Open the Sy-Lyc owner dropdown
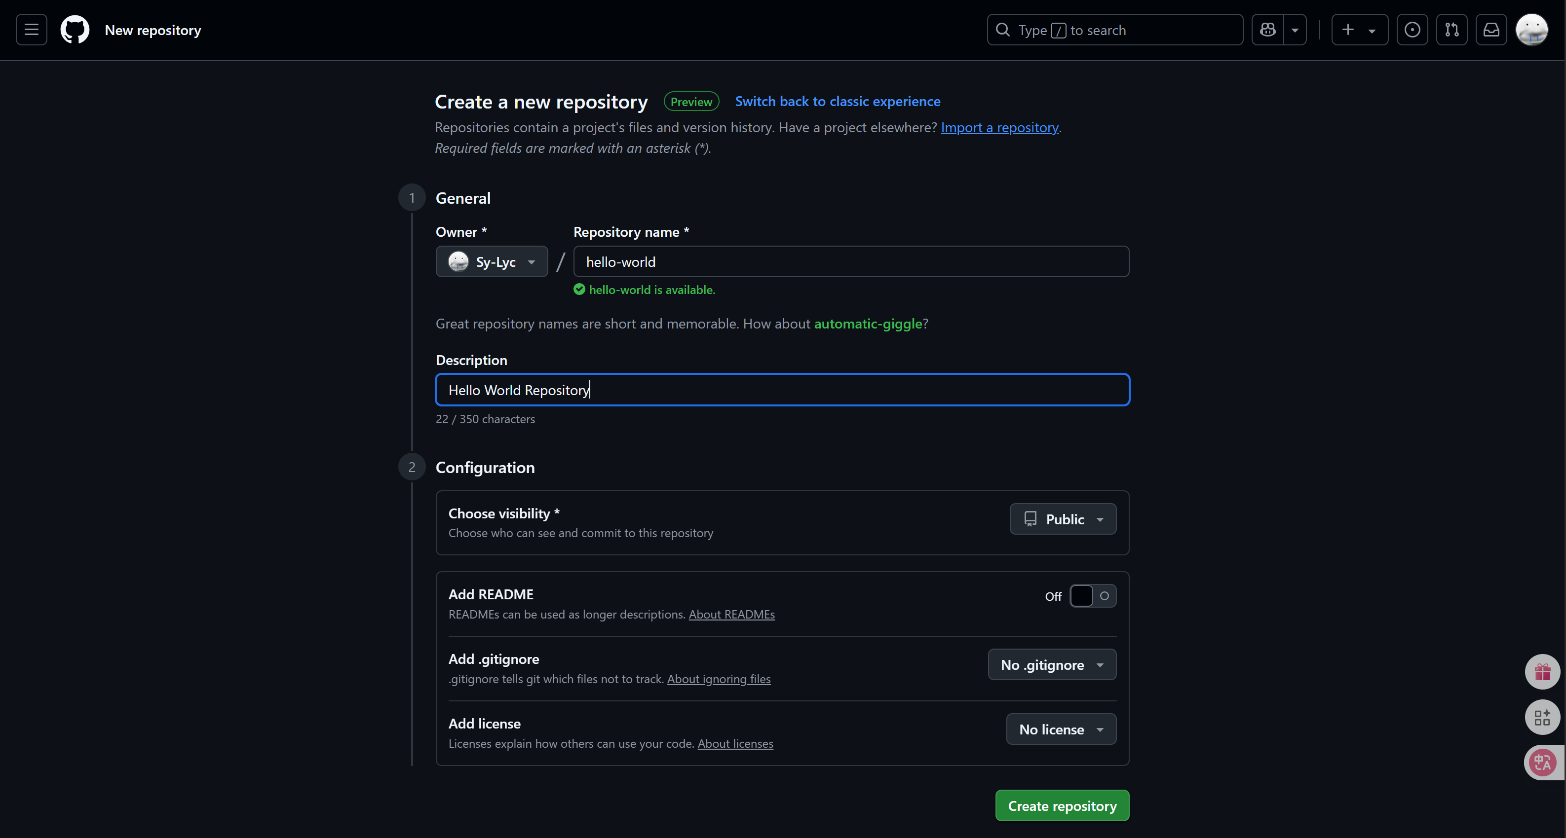The image size is (1566, 838). 492,262
